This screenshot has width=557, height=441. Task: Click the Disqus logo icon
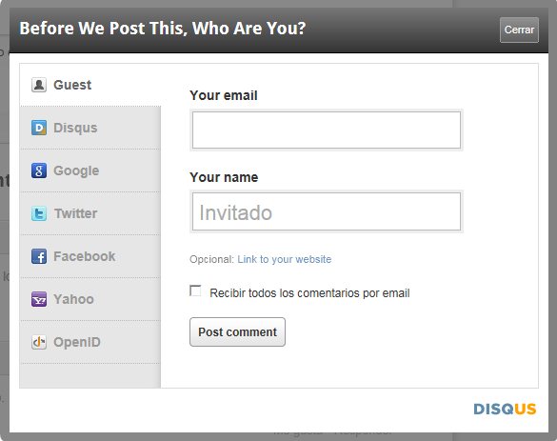click(x=39, y=128)
